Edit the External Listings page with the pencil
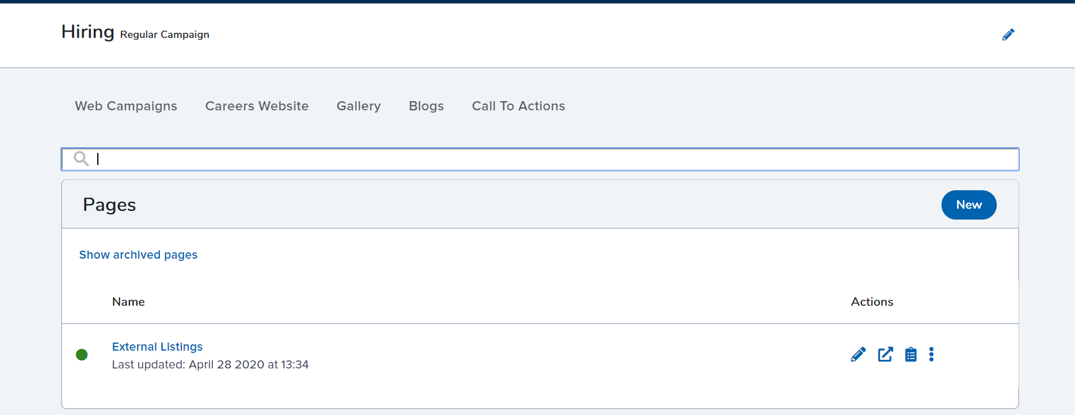The height and width of the screenshot is (415, 1075). tap(858, 354)
